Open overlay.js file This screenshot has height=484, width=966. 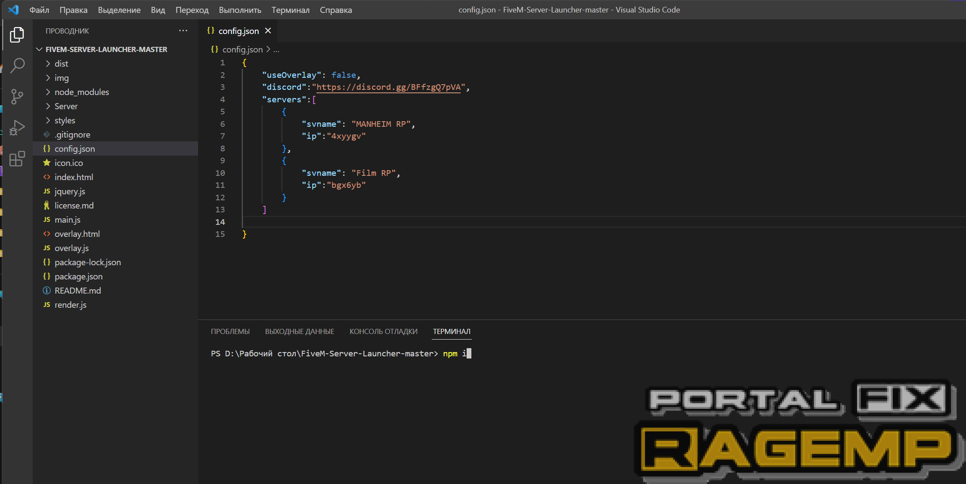[x=115, y=248]
